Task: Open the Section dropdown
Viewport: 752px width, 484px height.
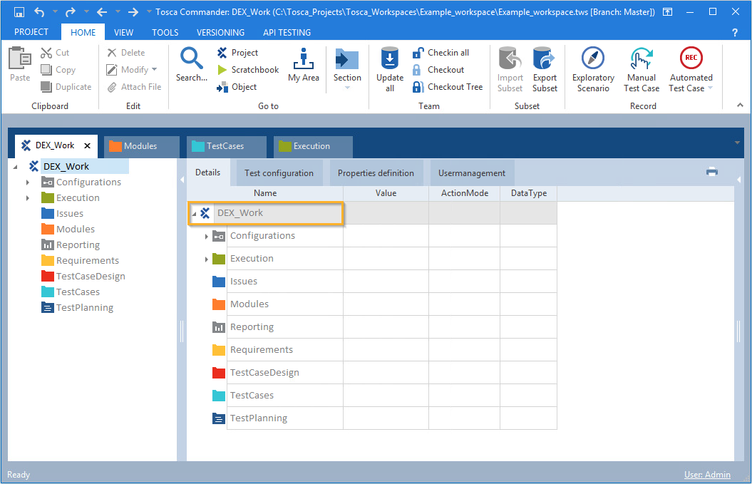Action: pyautogui.click(x=347, y=88)
